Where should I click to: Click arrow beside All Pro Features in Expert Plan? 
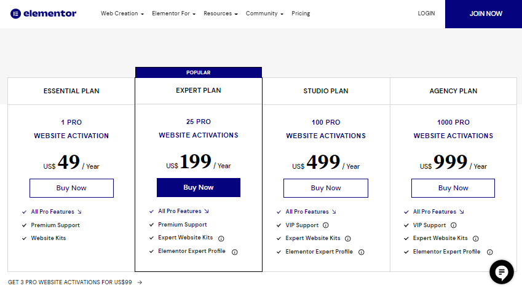pos(207,211)
